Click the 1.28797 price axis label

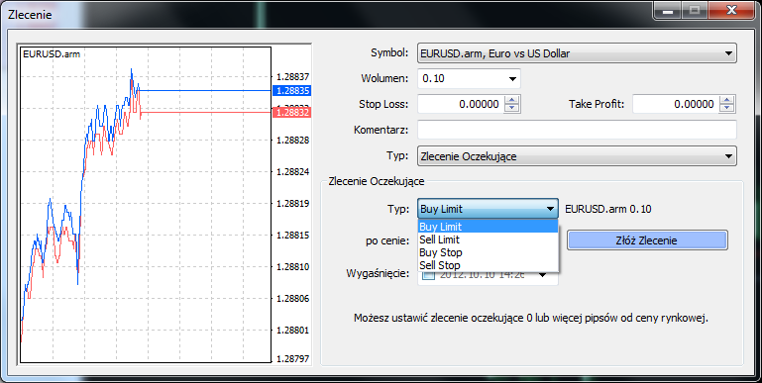(292, 359)
